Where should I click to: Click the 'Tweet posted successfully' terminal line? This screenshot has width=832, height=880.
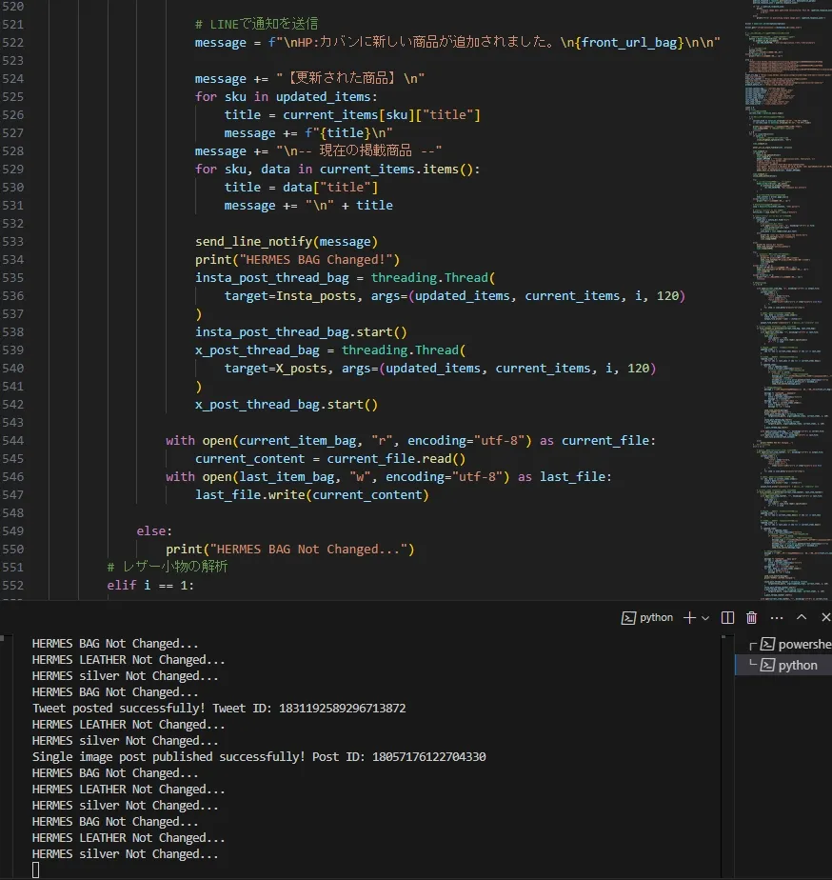pos(219,709)
